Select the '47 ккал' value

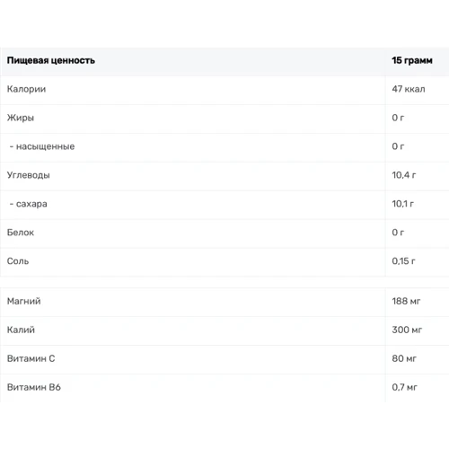[409, 89]
